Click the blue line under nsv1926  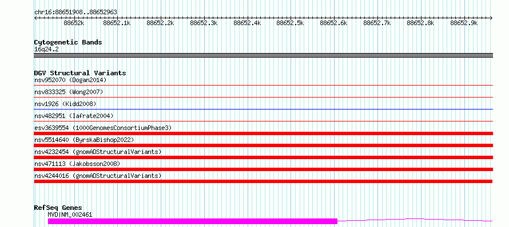point(263,109)
